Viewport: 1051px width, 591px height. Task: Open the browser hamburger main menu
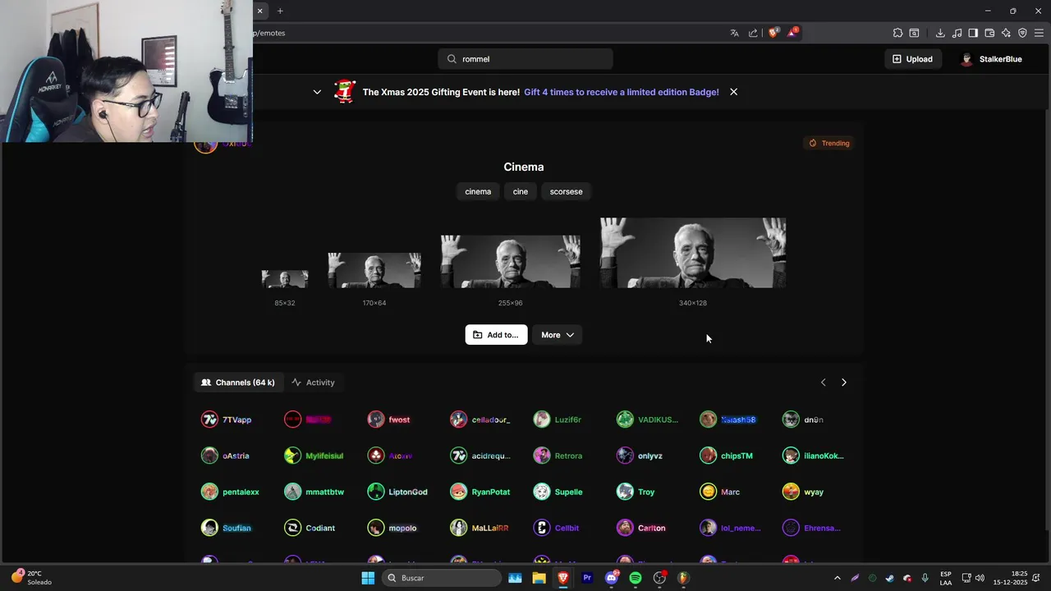(1039, 33)
